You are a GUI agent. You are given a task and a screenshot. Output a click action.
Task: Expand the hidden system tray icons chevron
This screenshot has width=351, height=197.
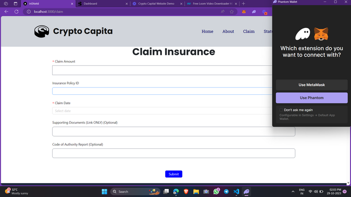293,191
